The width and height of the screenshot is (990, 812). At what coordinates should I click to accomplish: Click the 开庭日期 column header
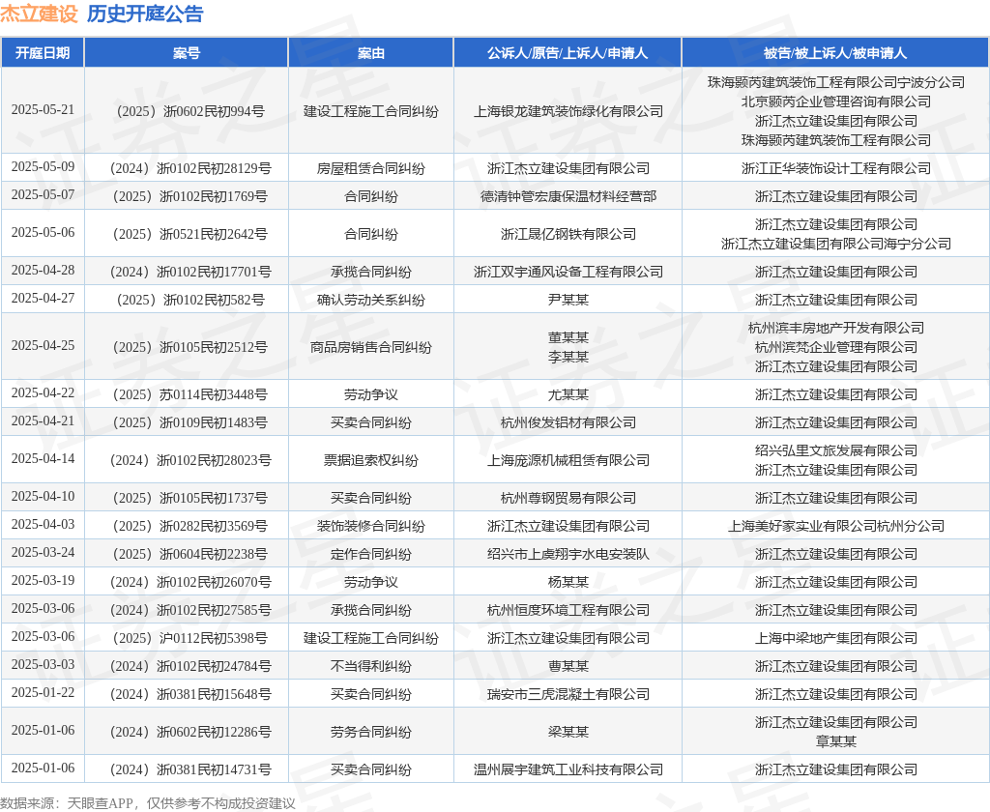[x=43, y=53]
